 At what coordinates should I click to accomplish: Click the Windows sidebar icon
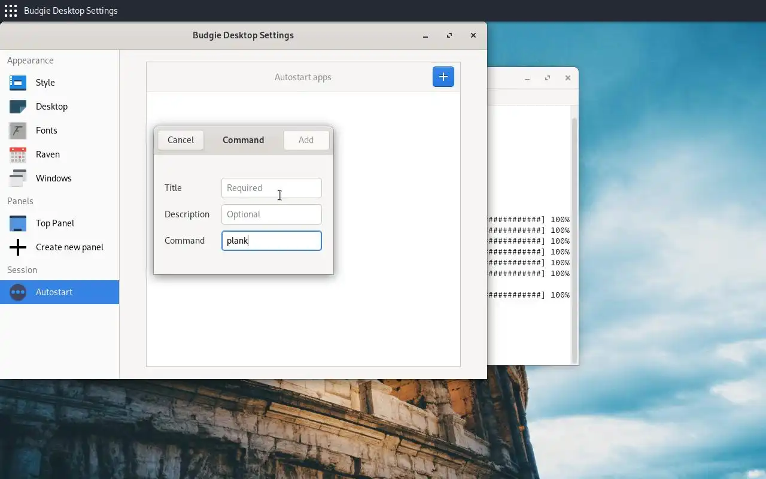[18, 178]
